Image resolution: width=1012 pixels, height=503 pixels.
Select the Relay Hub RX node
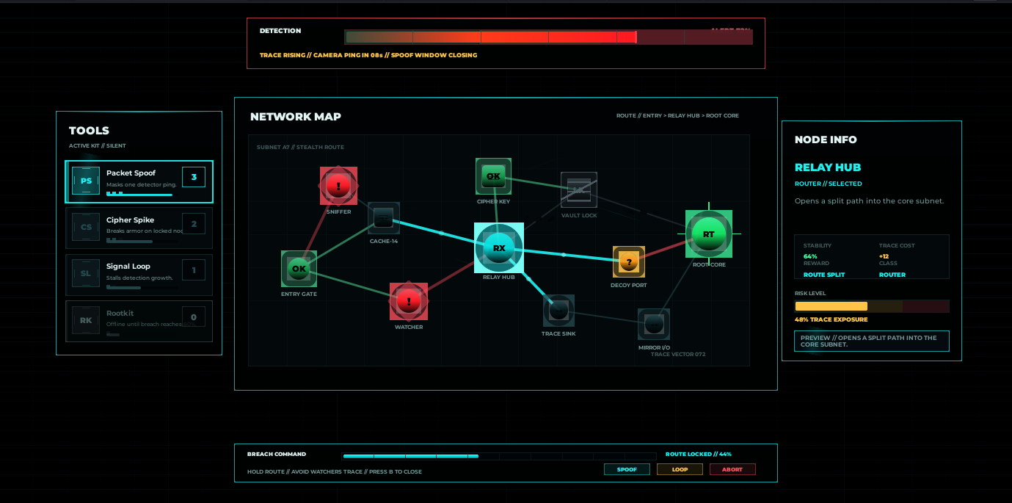point(499,248)
